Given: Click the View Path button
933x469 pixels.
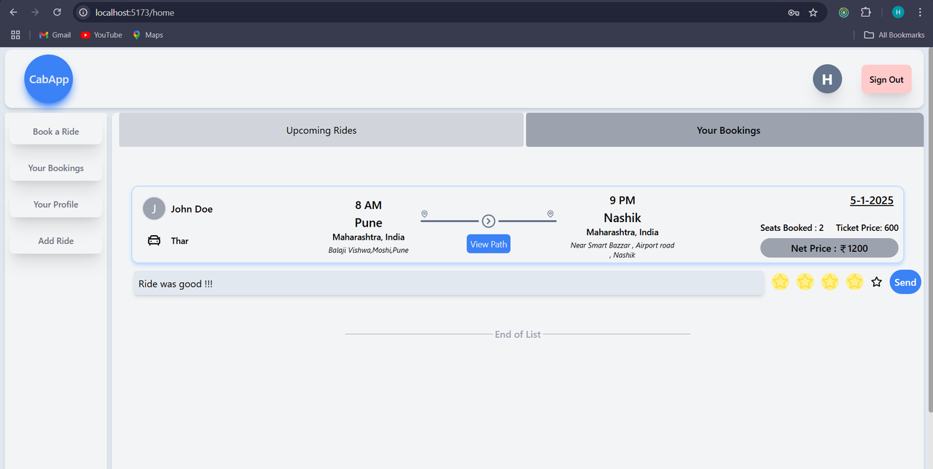Looking at the screenshot, I should (488, 244).
